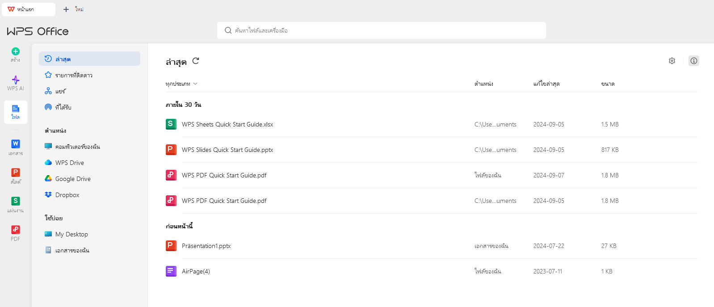Image resolution: width=714 pixels, height=307 pixels.
Task: Click pdf icon of guide dated 2024-09-07
Action: pyautogui.click(x=171, y=175)
